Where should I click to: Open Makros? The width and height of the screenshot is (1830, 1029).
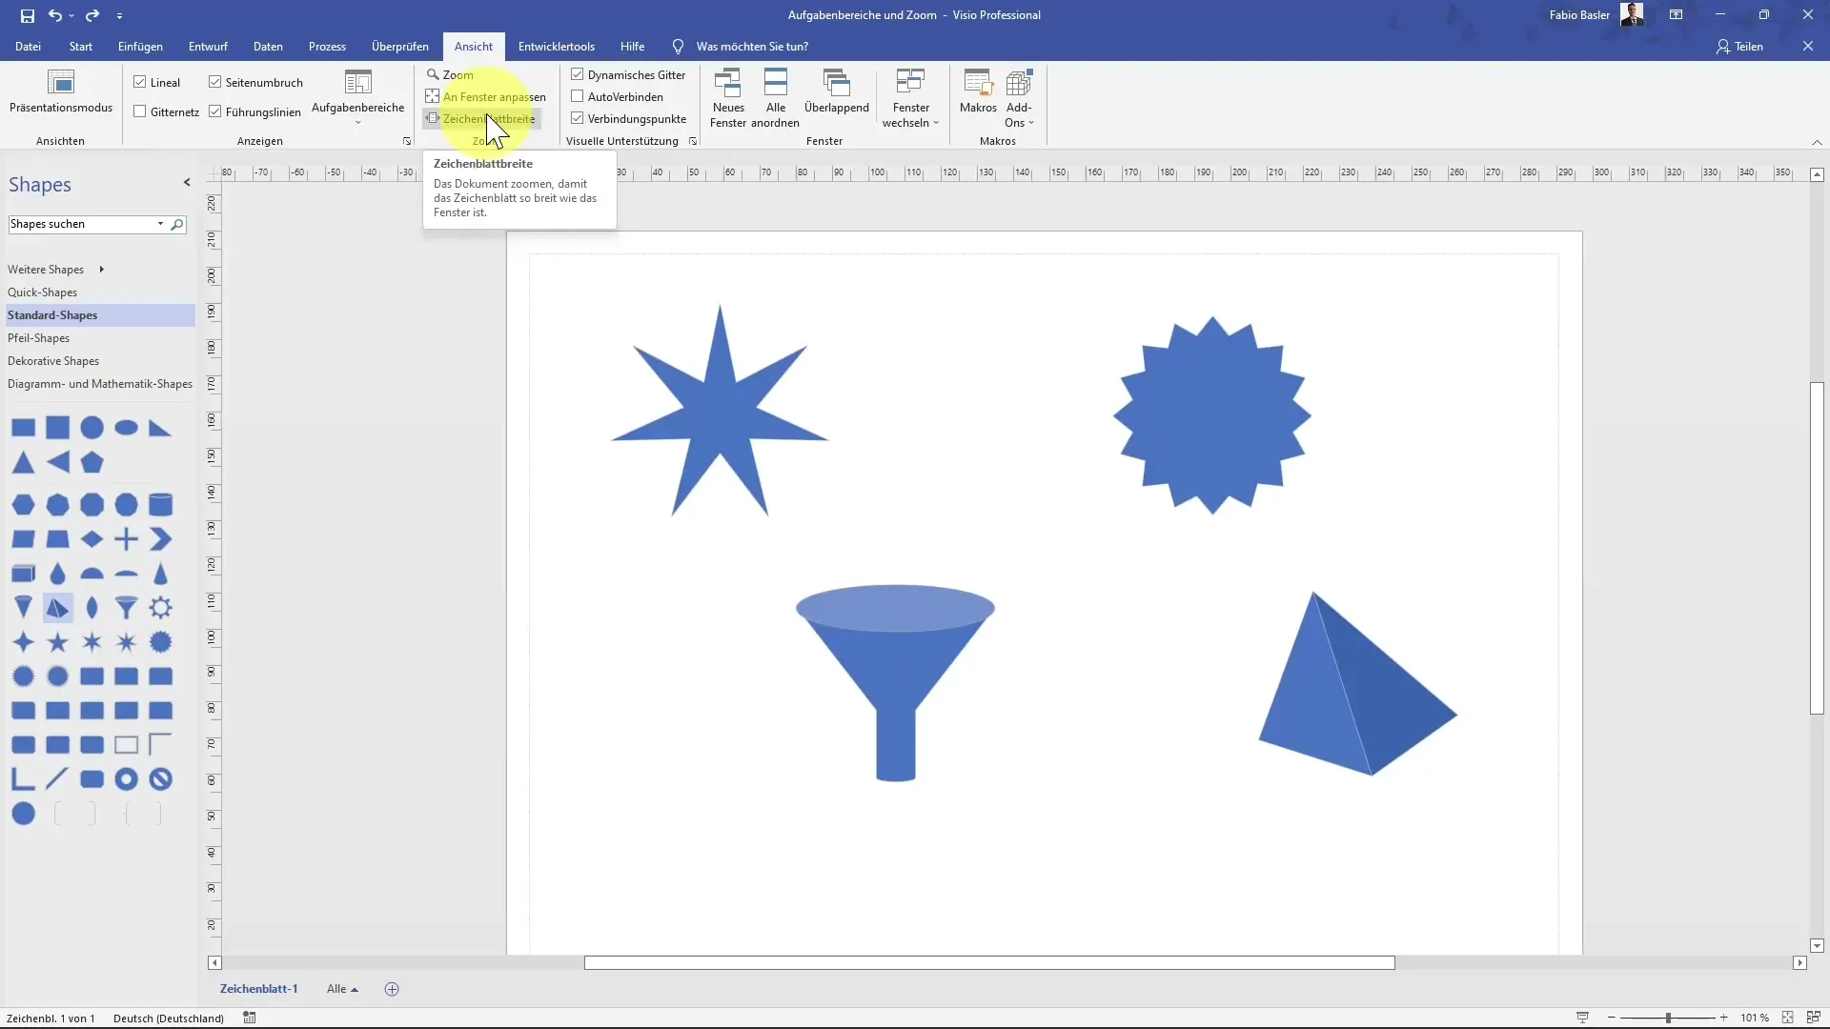click(978, 91)
